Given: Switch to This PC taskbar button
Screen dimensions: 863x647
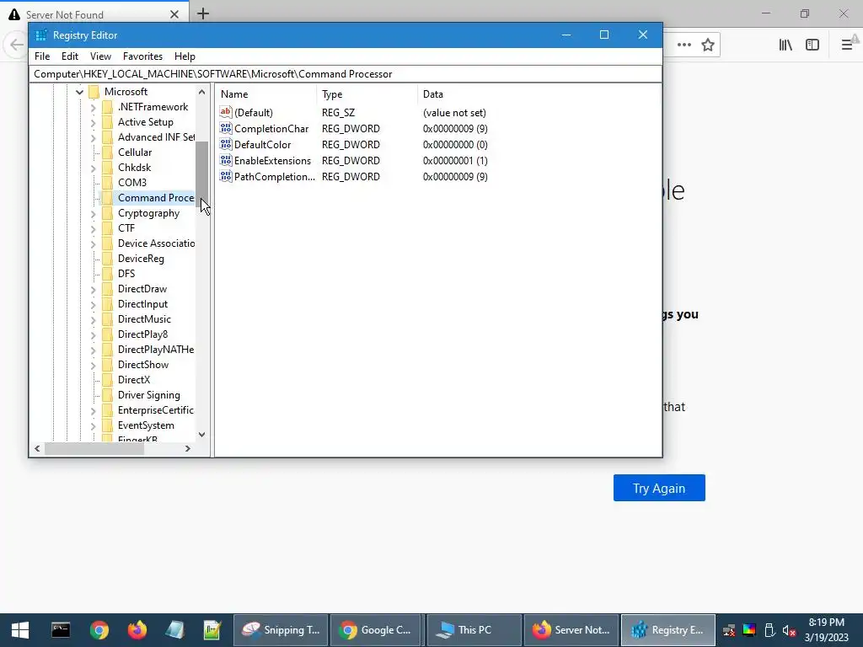Looking at the screenshot, I should pyautogui.click(x=474, y=630).
